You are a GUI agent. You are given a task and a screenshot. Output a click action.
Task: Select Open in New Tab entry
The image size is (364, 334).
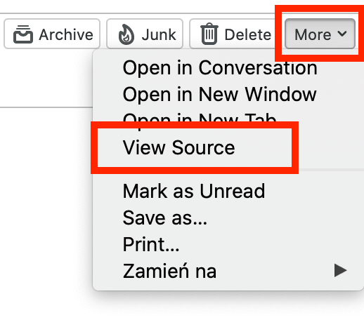tap(200, 119)
